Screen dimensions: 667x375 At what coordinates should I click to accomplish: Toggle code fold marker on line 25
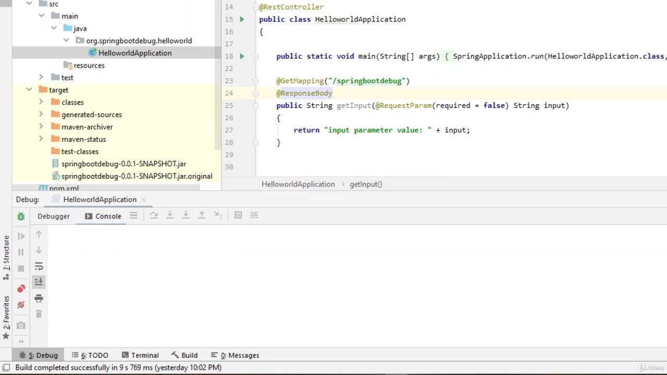pyautogui.click(x=256, y=105)
